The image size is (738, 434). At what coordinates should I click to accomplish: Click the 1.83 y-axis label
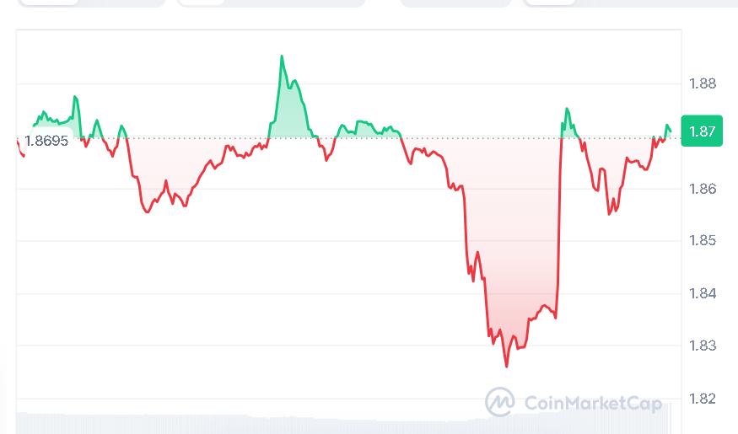[702, 346]
